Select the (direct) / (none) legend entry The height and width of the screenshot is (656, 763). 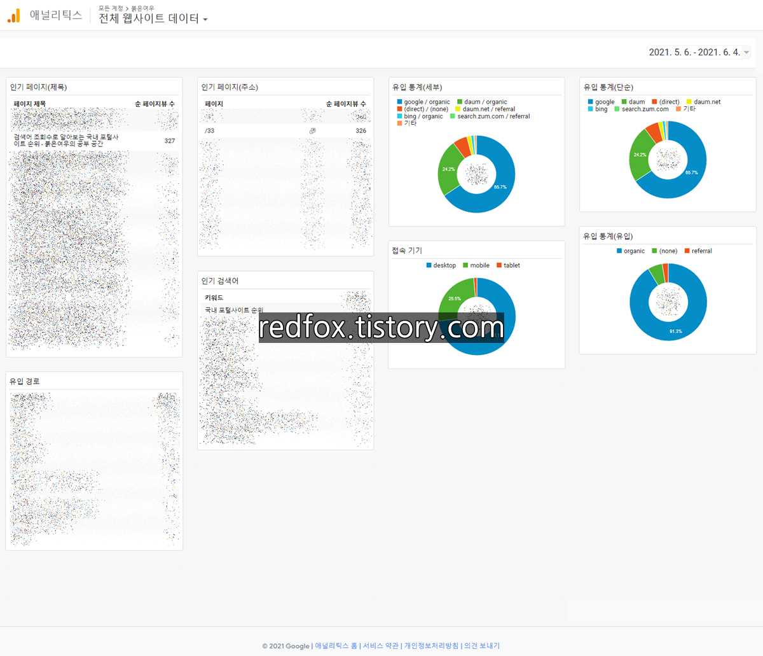[x=423, y=109]
